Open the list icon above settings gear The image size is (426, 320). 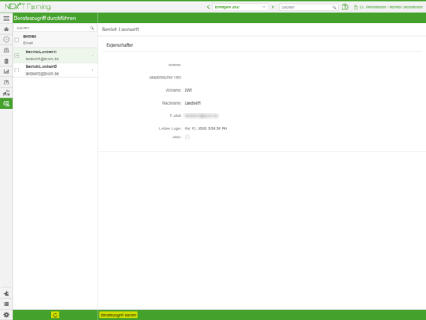click(6, 304)
